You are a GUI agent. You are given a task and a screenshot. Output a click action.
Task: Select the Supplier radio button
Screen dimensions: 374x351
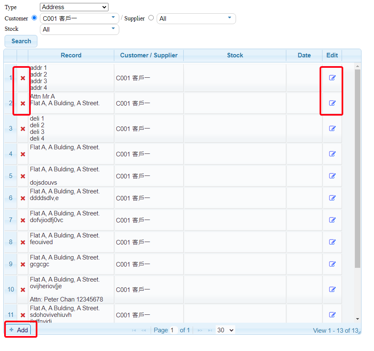point(151,18)
